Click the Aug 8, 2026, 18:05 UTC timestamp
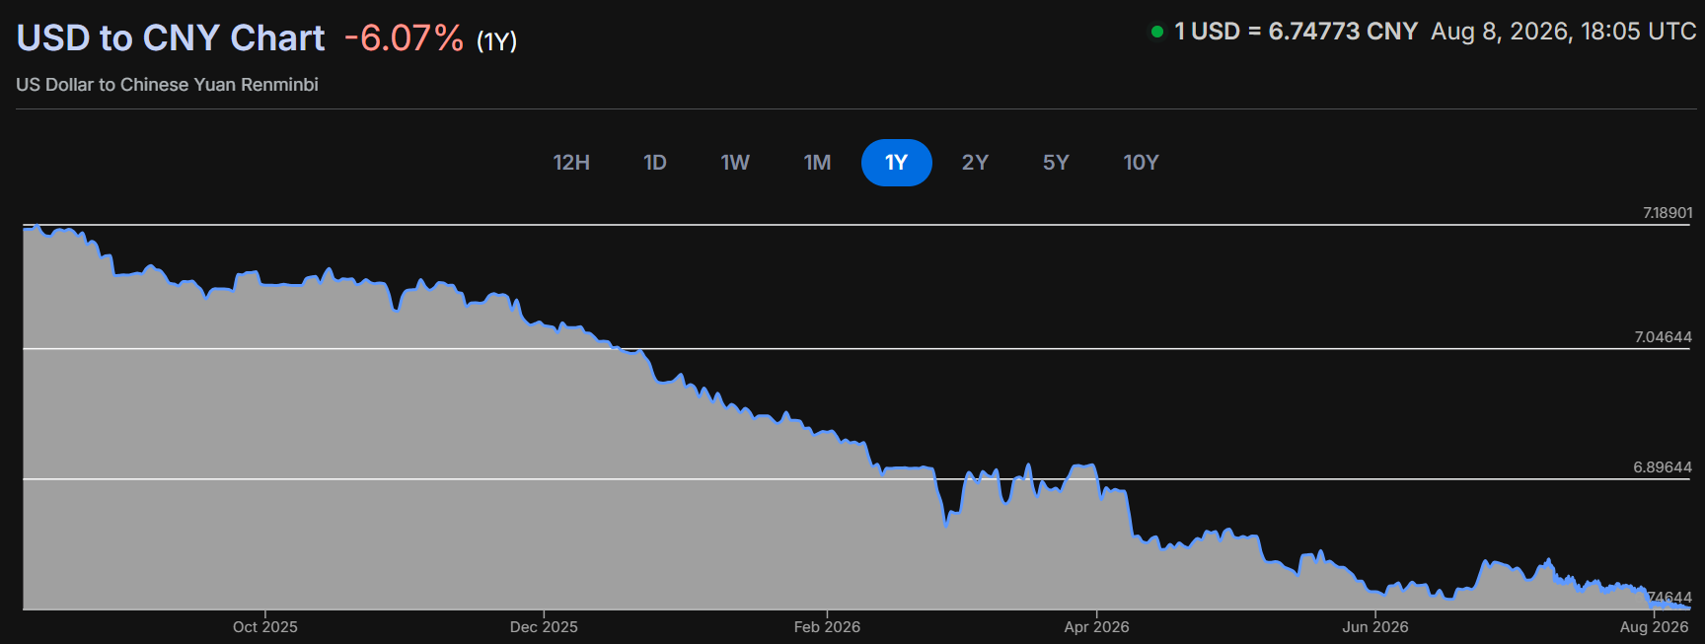 tap(1563, 32)
